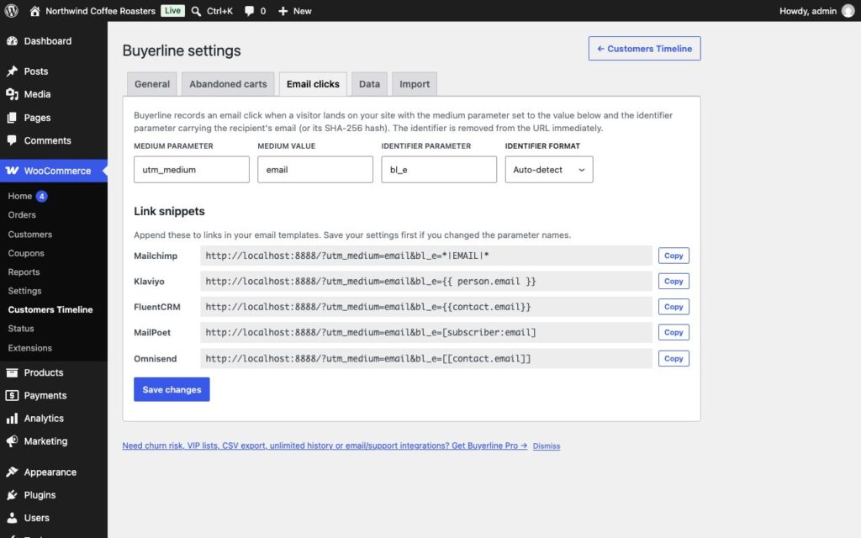The height and width of the screenshot is (538, 861).
Task: Click the Save changes button
Action: pos(172,390)
